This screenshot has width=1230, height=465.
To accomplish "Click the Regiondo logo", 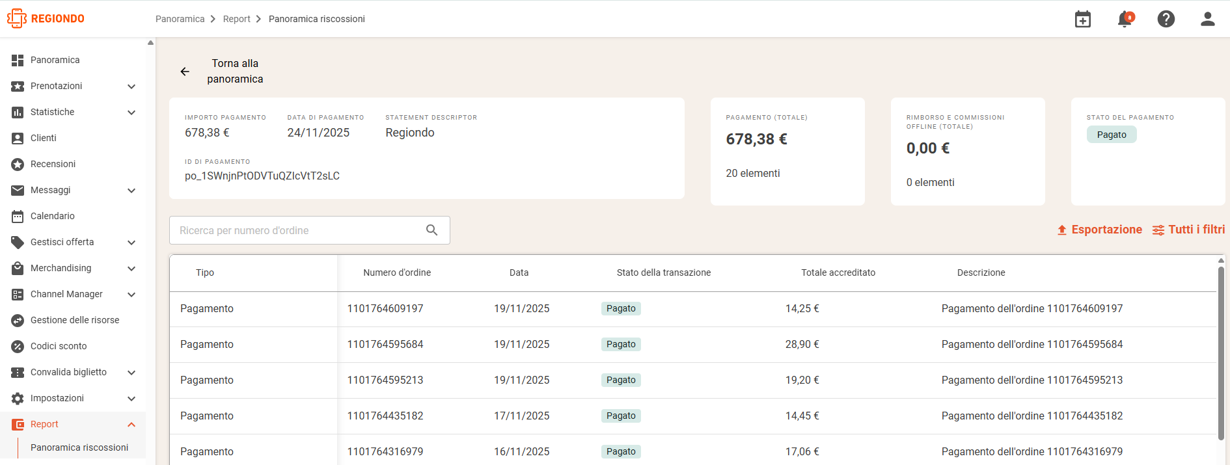I will tap(46, 18).
